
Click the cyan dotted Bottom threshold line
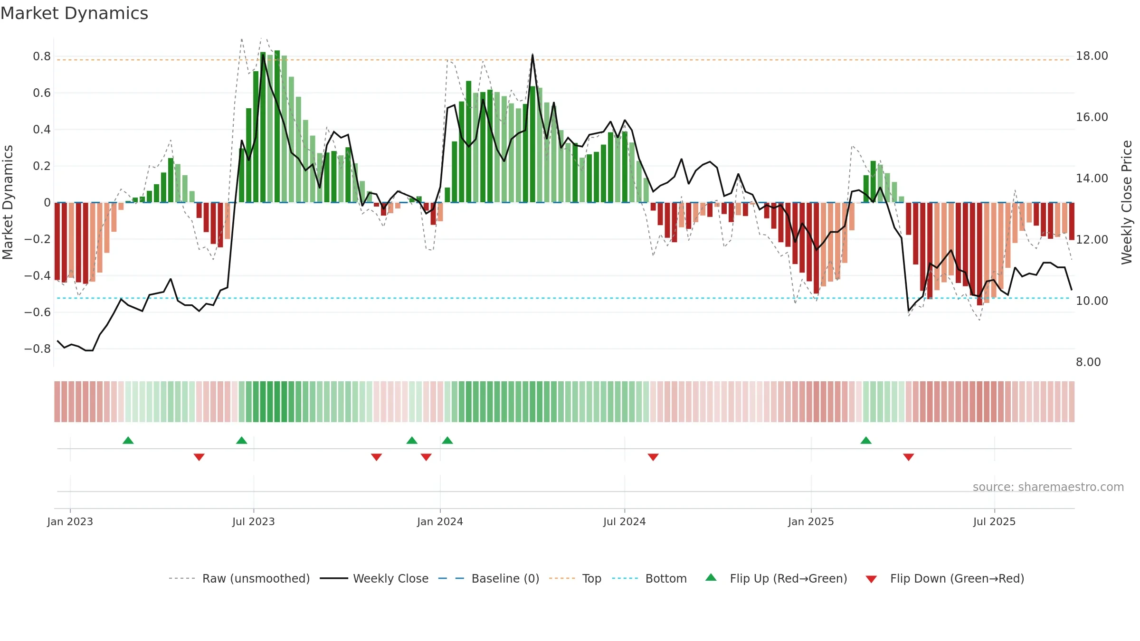pyautogui.click(x=563, y=298)
